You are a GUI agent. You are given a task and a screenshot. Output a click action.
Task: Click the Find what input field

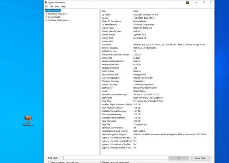[115, 158]
